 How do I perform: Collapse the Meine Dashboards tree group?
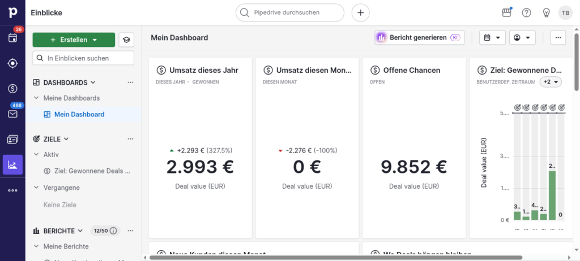coord(36,98)
